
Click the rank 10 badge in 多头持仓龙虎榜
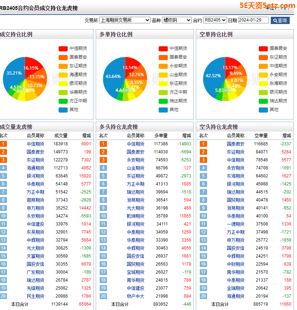pos(103,216)
